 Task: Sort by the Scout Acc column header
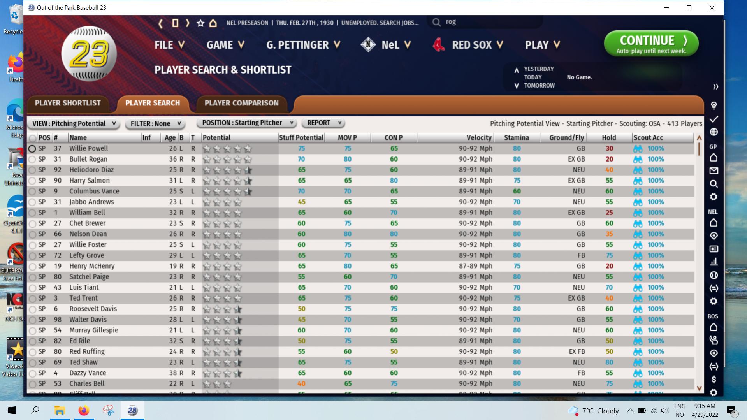(x=663, y=138)
